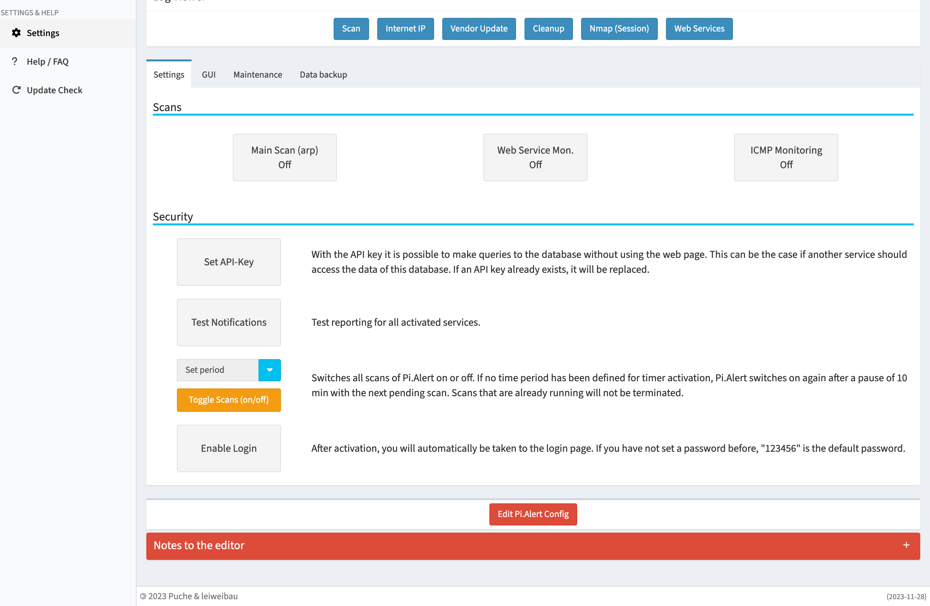The height and width of the screenshot is (606, 930).
Task: Click the Scan log button
Action: pos(351,29)
